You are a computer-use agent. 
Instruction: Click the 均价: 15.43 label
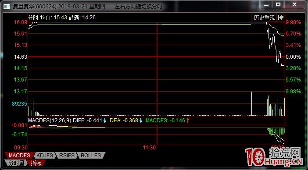pyautogui.click(x=54, y=18)
